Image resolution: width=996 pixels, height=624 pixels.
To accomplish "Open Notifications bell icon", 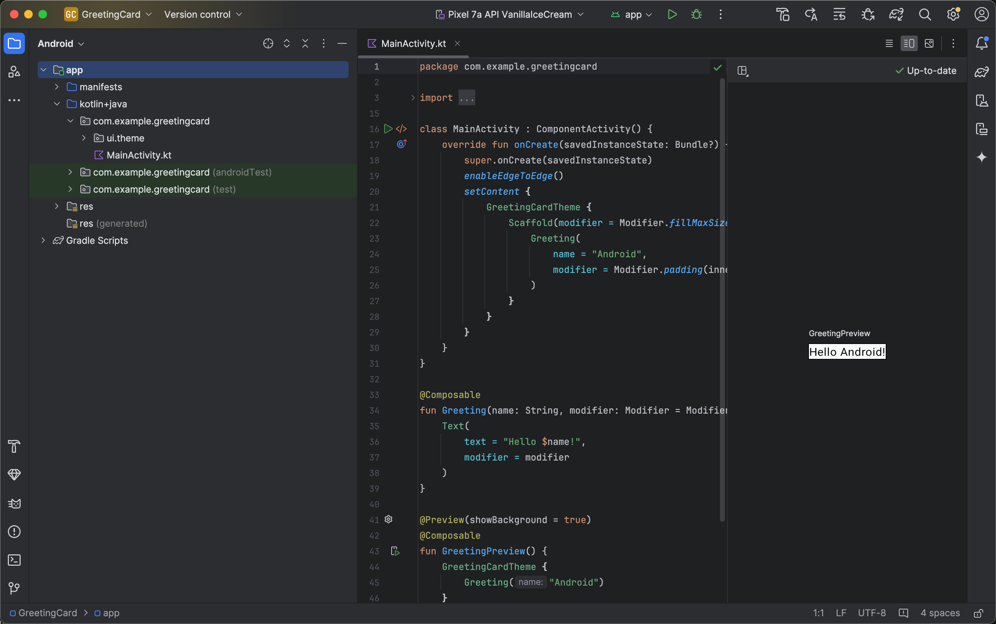I will [981, 43].
